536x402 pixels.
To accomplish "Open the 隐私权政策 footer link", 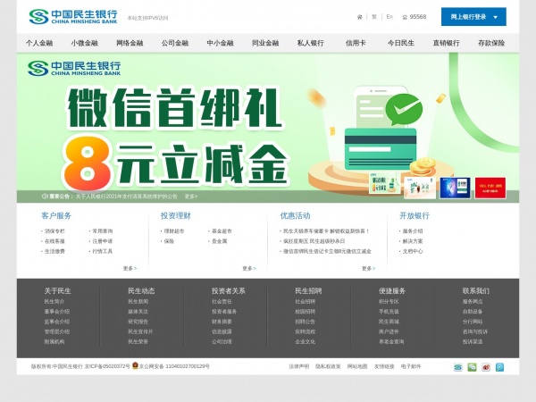I will click(x=328, y=366).
